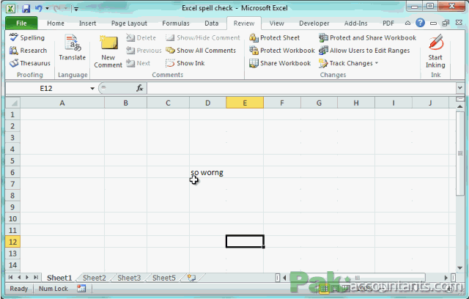The height and width of the screenshot is (299, 469).
Task: Select column E header
Action: click(245, 103)
